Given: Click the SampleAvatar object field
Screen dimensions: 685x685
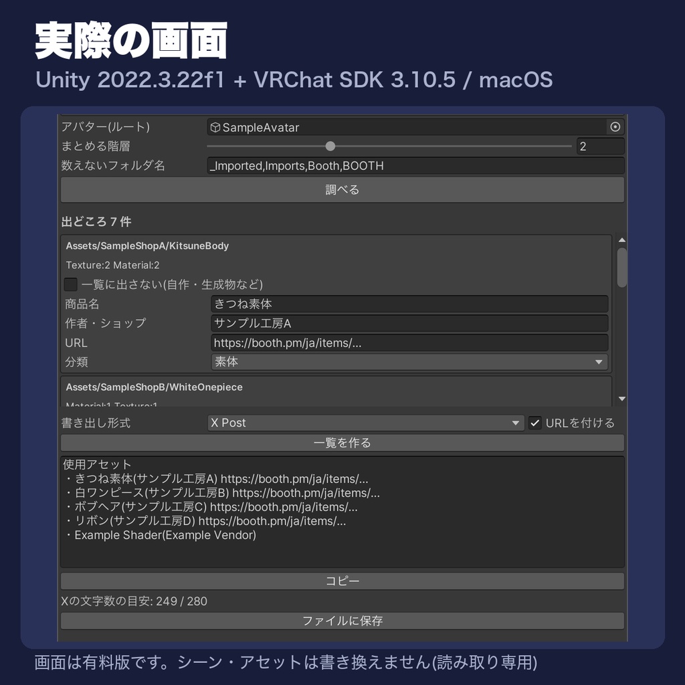Looking at the screenshot, I should pyautogui.click(x=415, y=127).
